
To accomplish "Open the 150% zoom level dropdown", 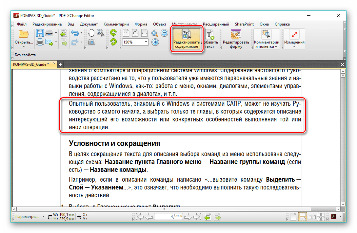I will pyautogui.click(x=146, y=42).
